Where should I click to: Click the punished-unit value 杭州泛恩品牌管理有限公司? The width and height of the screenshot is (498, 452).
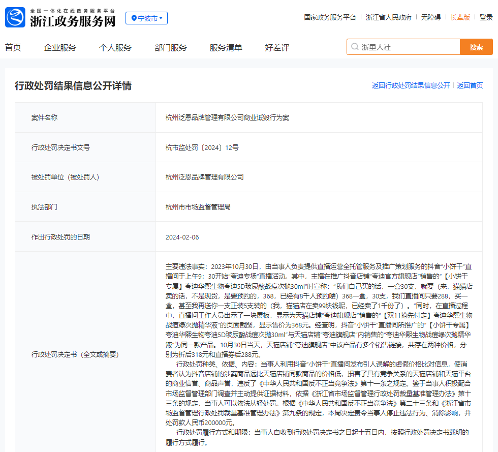[204, 177]
